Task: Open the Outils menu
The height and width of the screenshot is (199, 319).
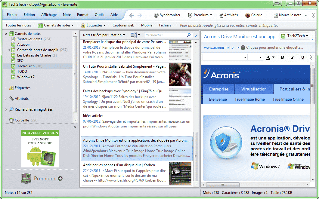Action: click(x=99, y=15)
